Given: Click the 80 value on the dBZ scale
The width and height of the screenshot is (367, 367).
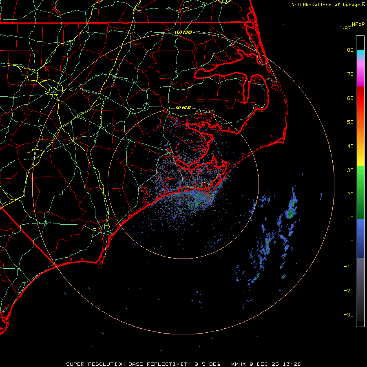Looking at the screenshot, I should (350, 50).
